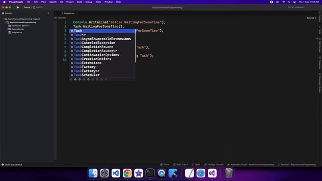This screenshot has height=181, width=322.
Task: Open TextEdit from the dock
Action: (x=189, y=173)
